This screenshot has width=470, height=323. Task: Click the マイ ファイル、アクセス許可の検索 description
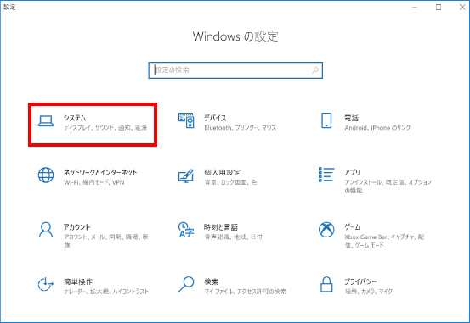[x=245, y=292]
